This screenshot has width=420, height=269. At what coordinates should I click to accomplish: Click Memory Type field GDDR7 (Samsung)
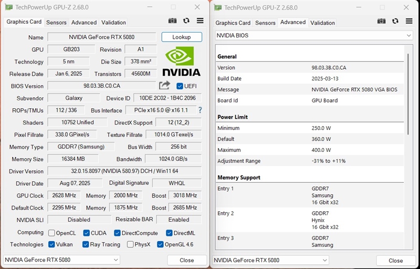coord(81,147)
